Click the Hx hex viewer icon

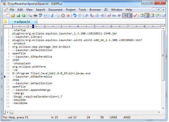114,16
